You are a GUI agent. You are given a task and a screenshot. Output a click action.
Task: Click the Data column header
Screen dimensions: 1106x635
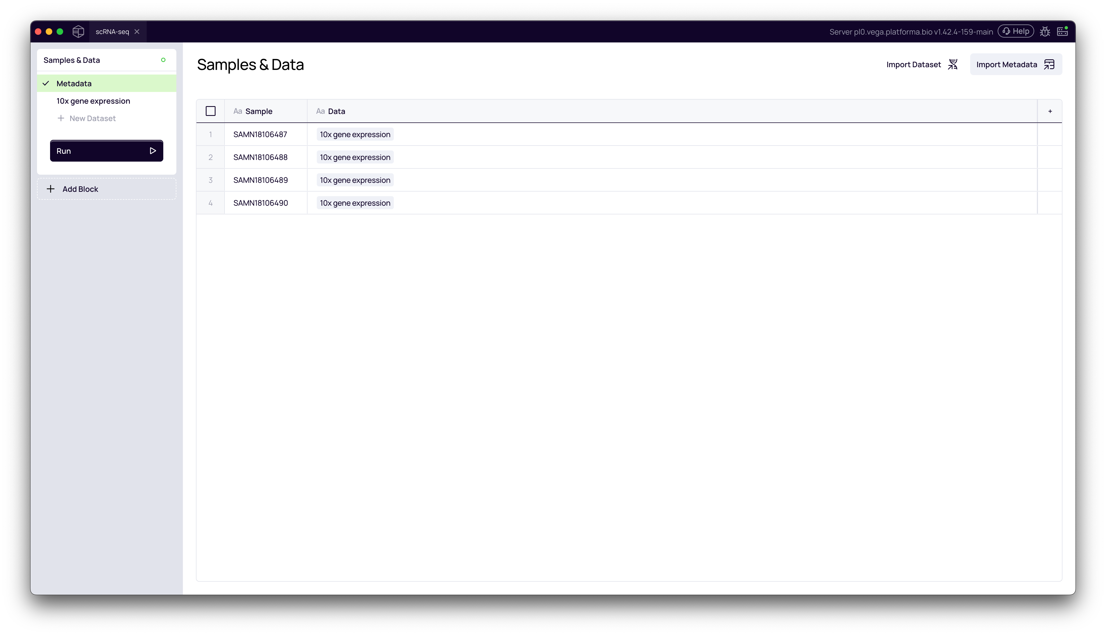pyautogui.click(x=336, y=111)
